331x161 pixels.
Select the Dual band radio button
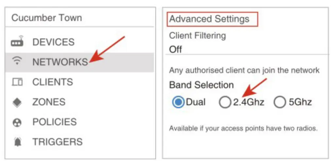coord(178,102)
